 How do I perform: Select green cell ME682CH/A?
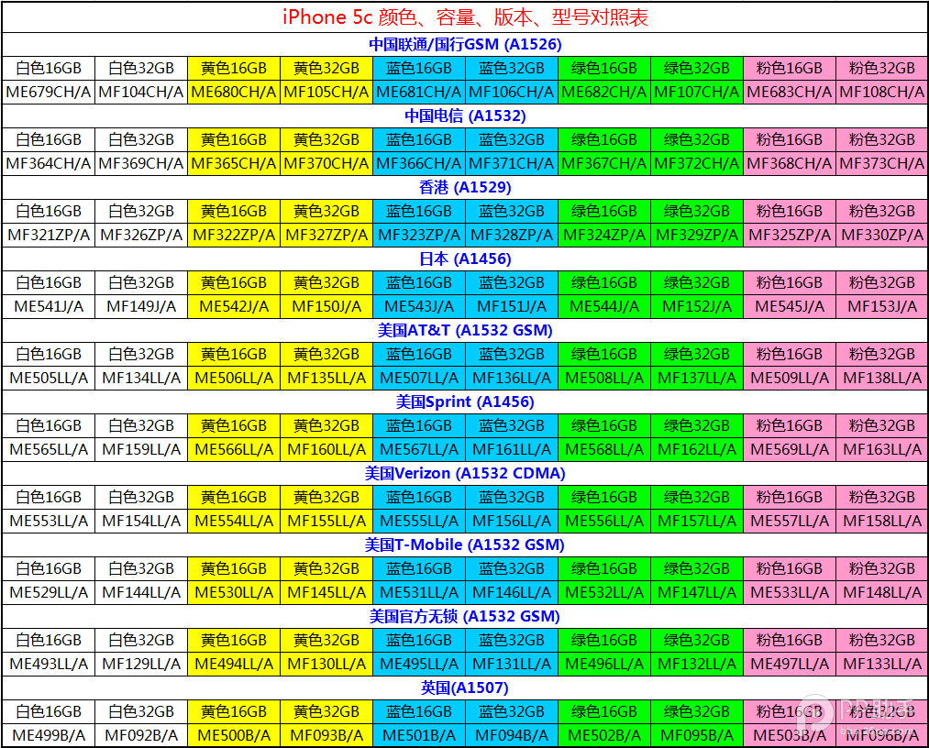point(604,93)
